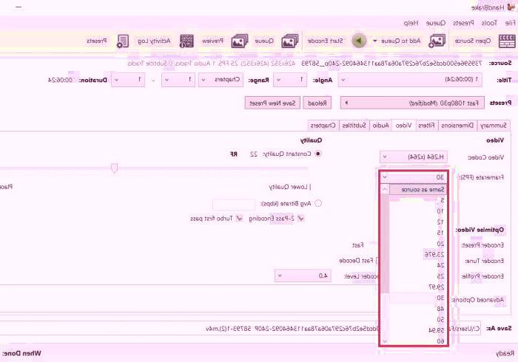The height and width of the screenshot is (362, 518).
Task: Choose 10 fps in framerate list
Action: coord(418,211)
